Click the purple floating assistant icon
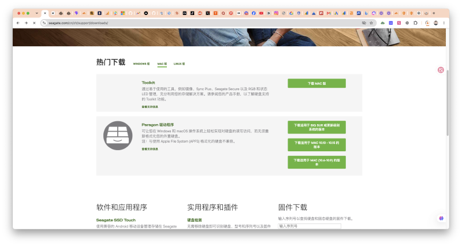 [441, 218]
